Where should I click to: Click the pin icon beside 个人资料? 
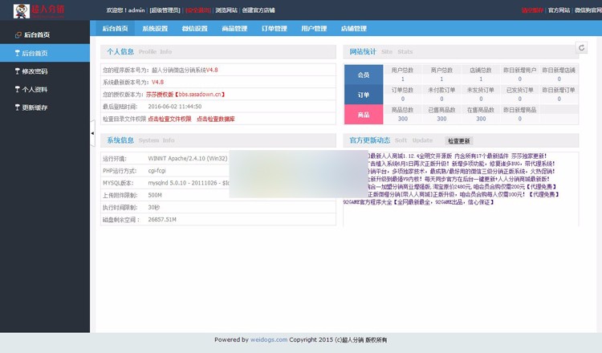[18, 89]
